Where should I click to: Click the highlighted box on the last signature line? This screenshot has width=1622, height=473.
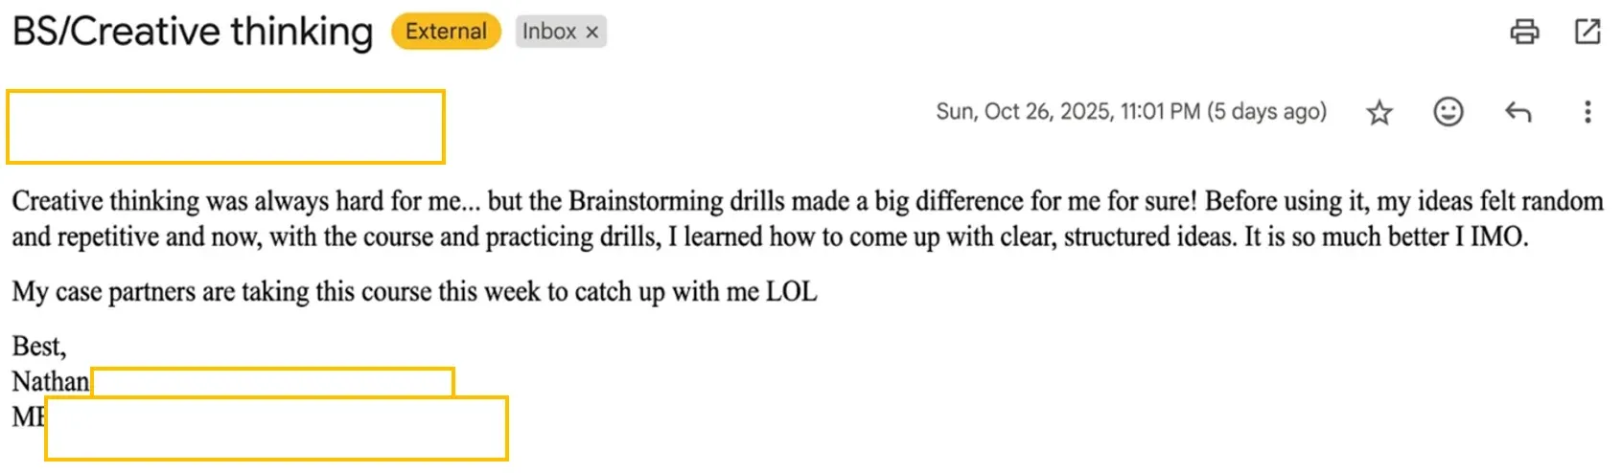click(276, 428)
